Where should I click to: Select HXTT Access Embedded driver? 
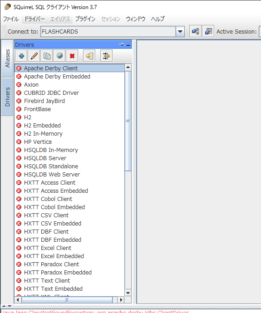[70, 191]
